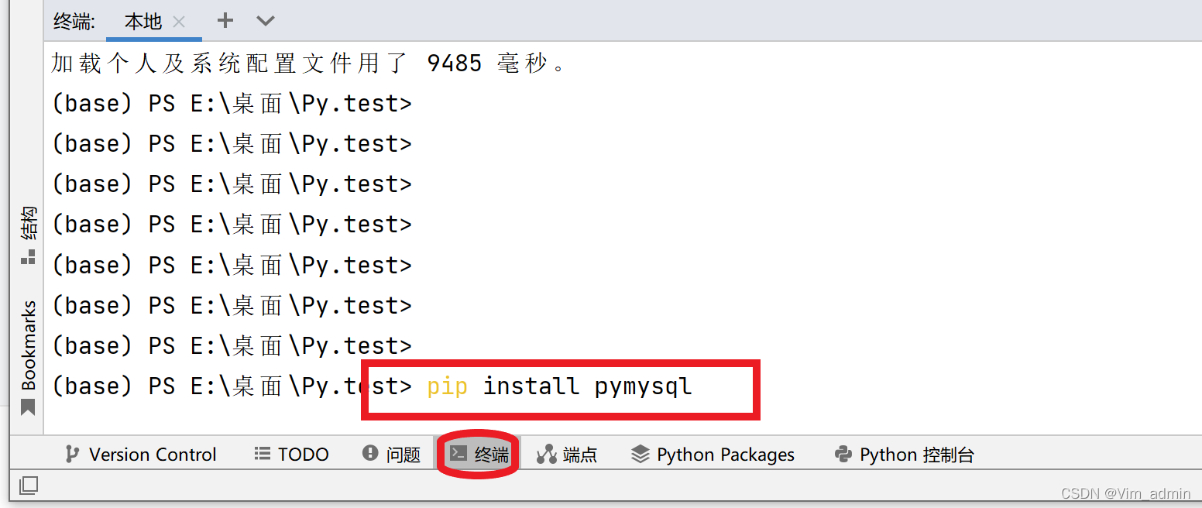
Task: Toggle the 终端 terminal tool window
Action: pos(479,455)
